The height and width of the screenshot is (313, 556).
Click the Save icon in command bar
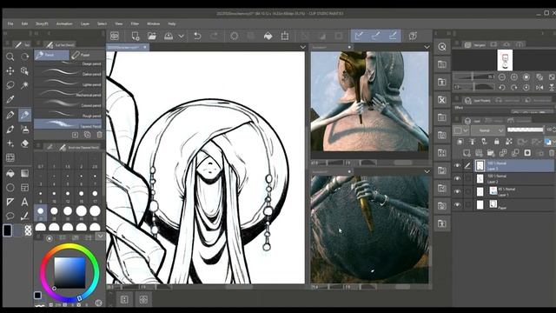169,36
